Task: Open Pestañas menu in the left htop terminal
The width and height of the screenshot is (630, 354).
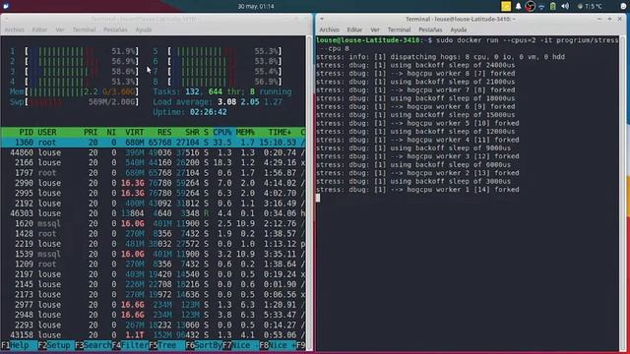Action: coord(115,29)
